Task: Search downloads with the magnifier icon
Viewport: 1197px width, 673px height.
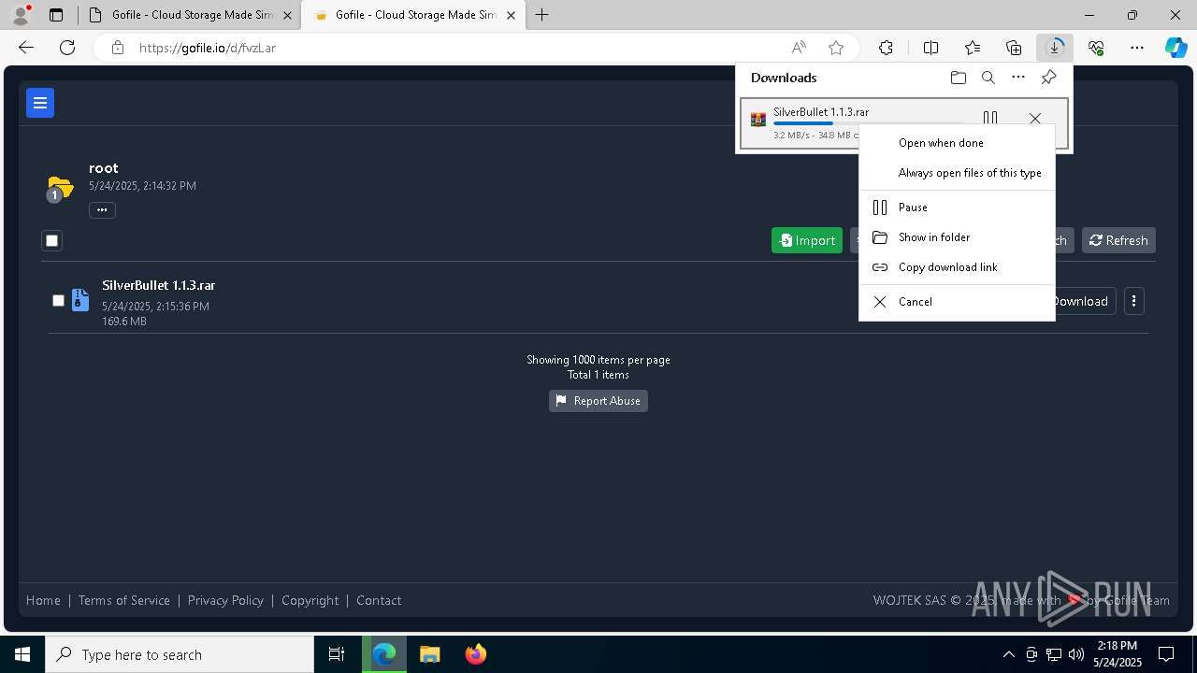Action: click(988, 78)
